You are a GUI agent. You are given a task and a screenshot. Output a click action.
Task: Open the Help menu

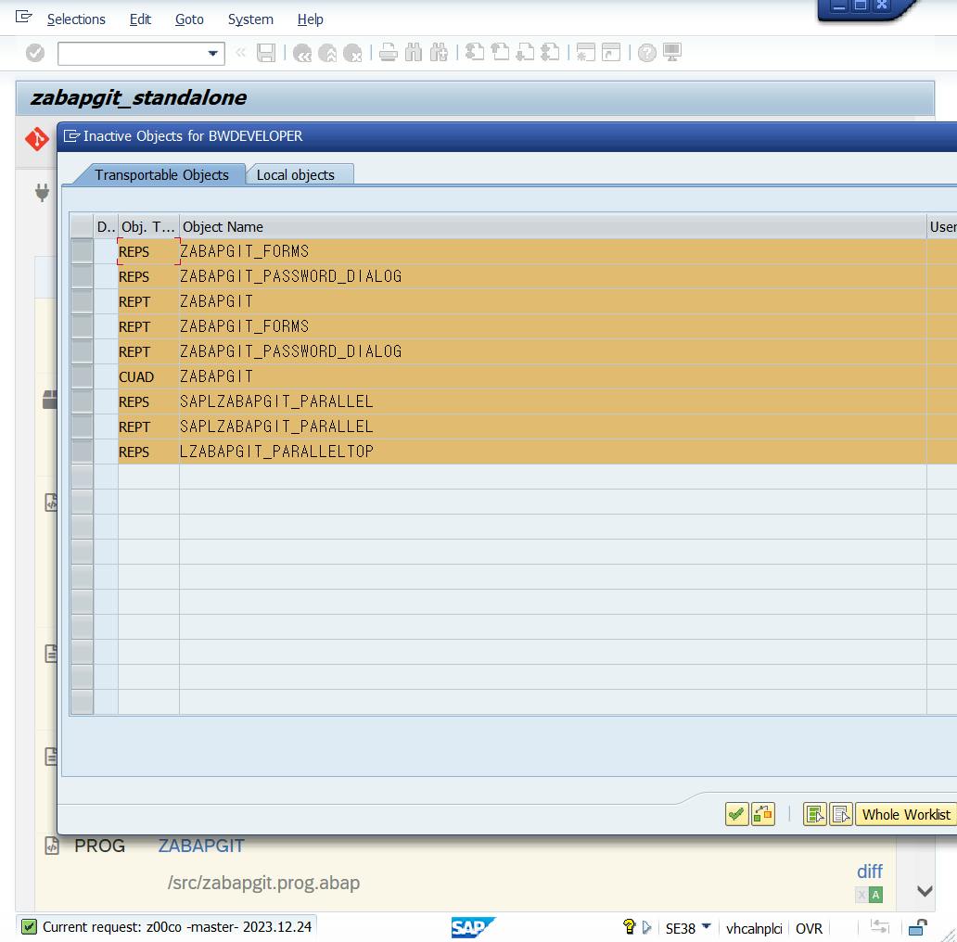click(x=310, y=19)
